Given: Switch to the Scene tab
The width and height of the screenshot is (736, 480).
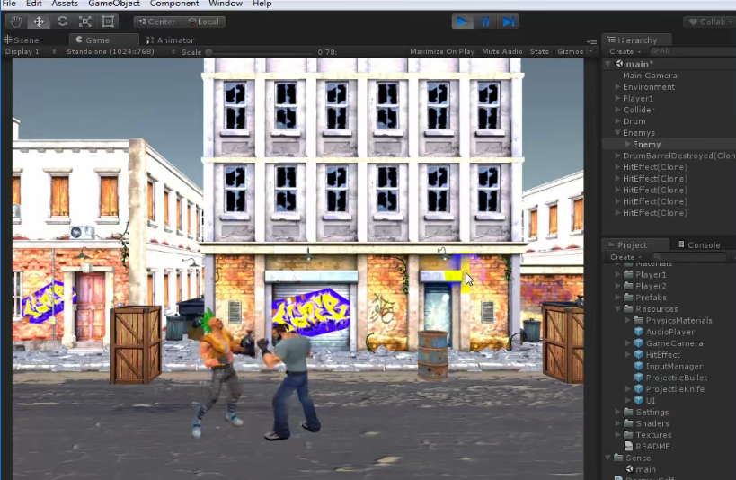Looking at the screenshot, I should pos(22,40).
